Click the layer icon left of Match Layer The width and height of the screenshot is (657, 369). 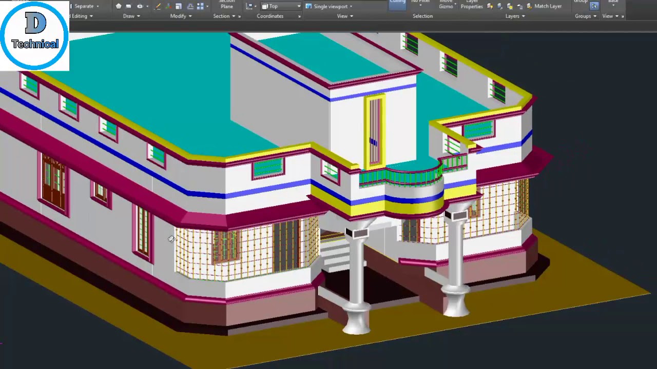pyautogui.click(x=529, y=6)
